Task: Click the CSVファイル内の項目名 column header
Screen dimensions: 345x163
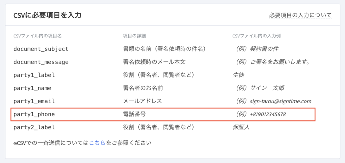Action: [38, 36]
